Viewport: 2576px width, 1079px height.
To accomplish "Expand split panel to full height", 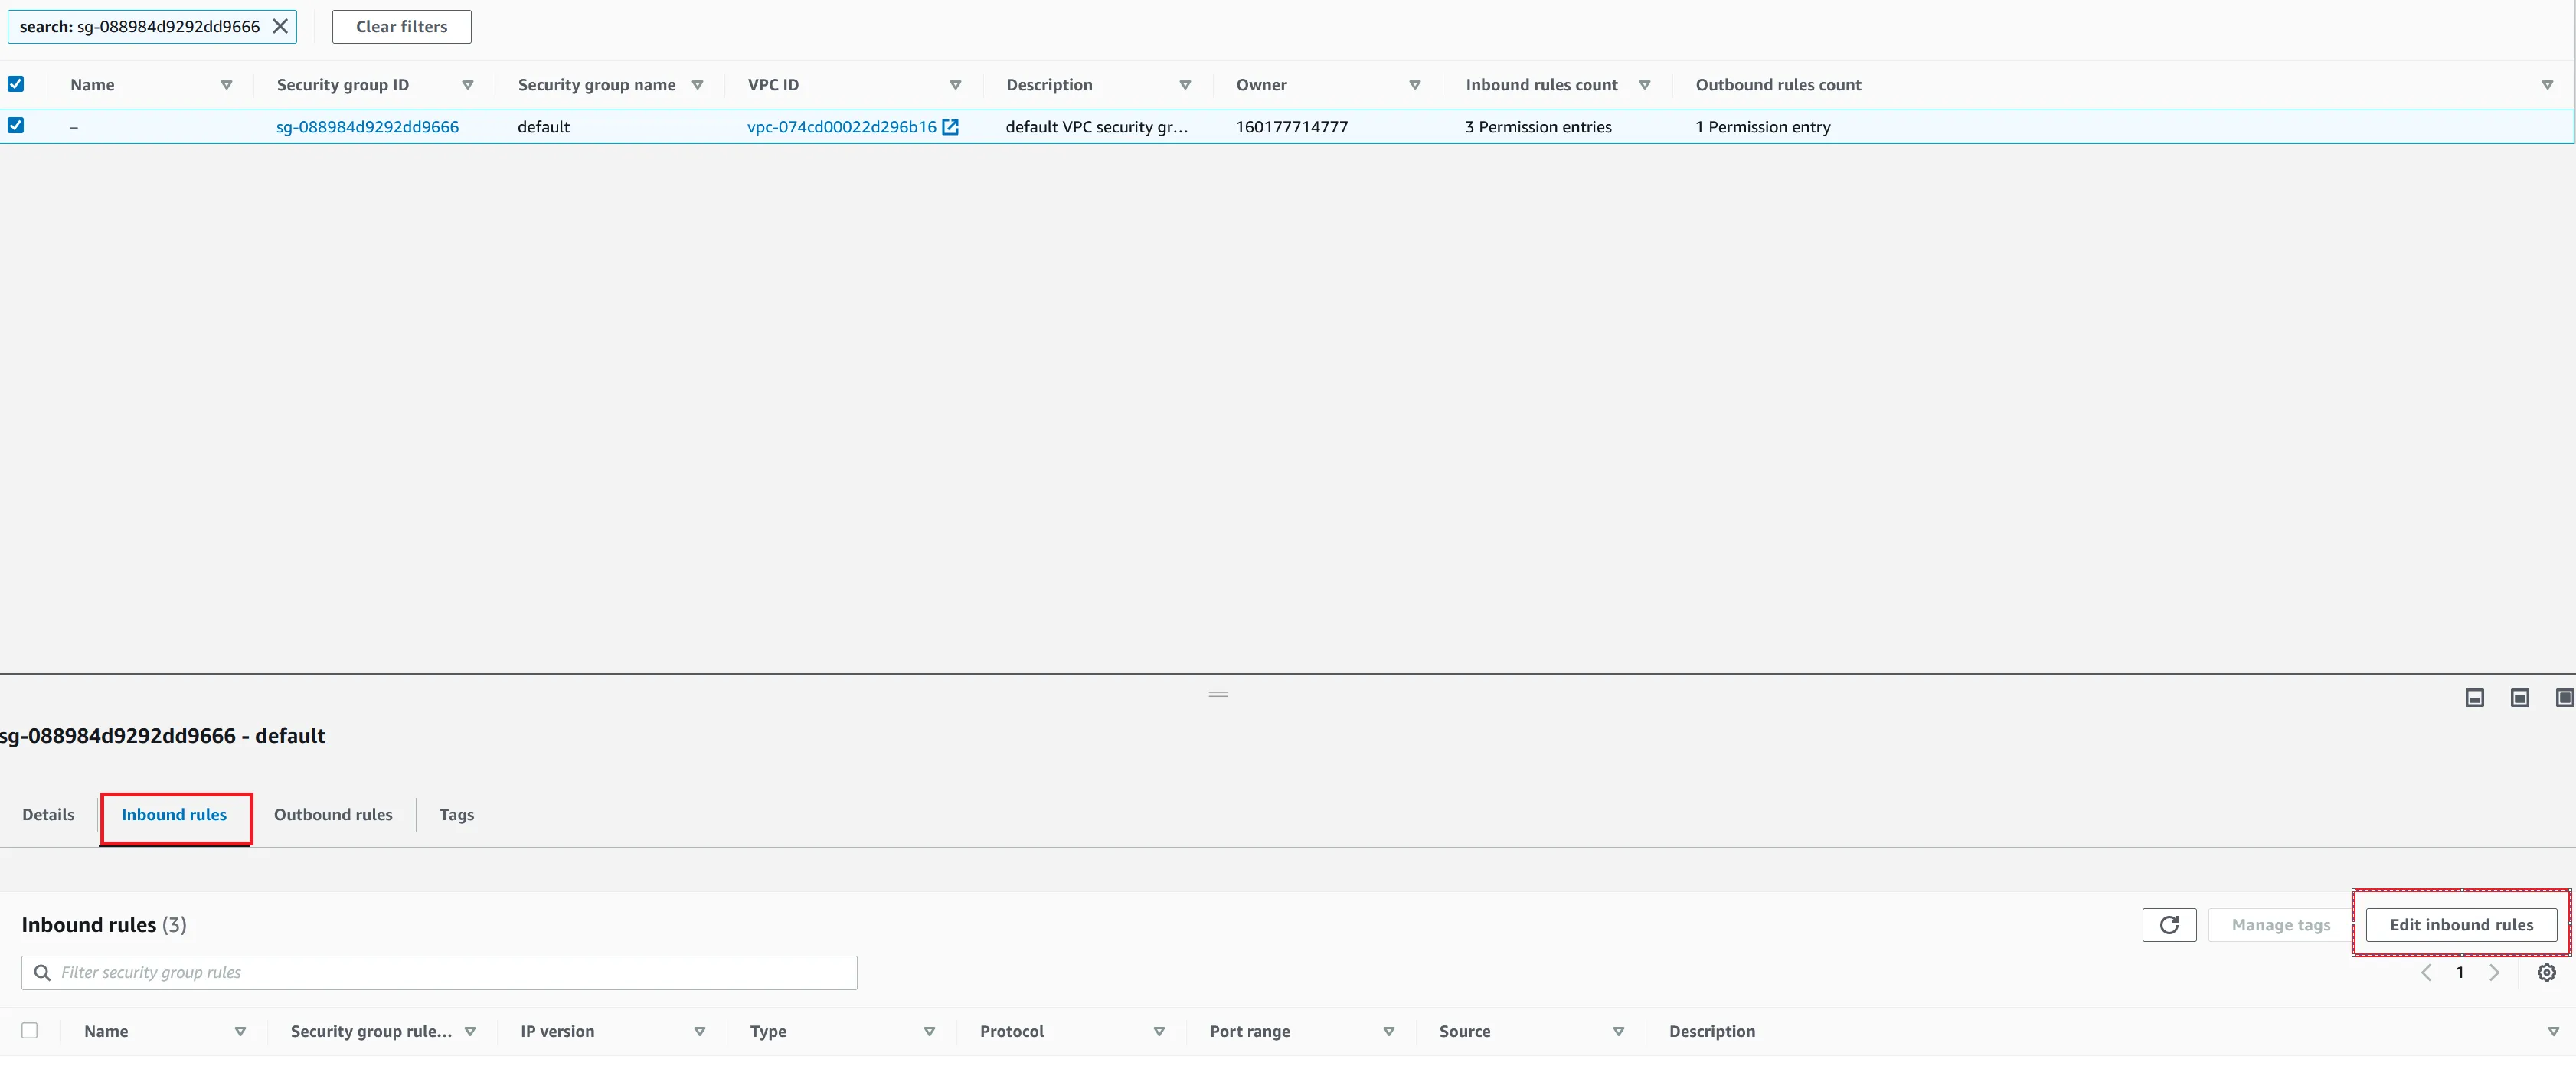I will (2564, 698).
